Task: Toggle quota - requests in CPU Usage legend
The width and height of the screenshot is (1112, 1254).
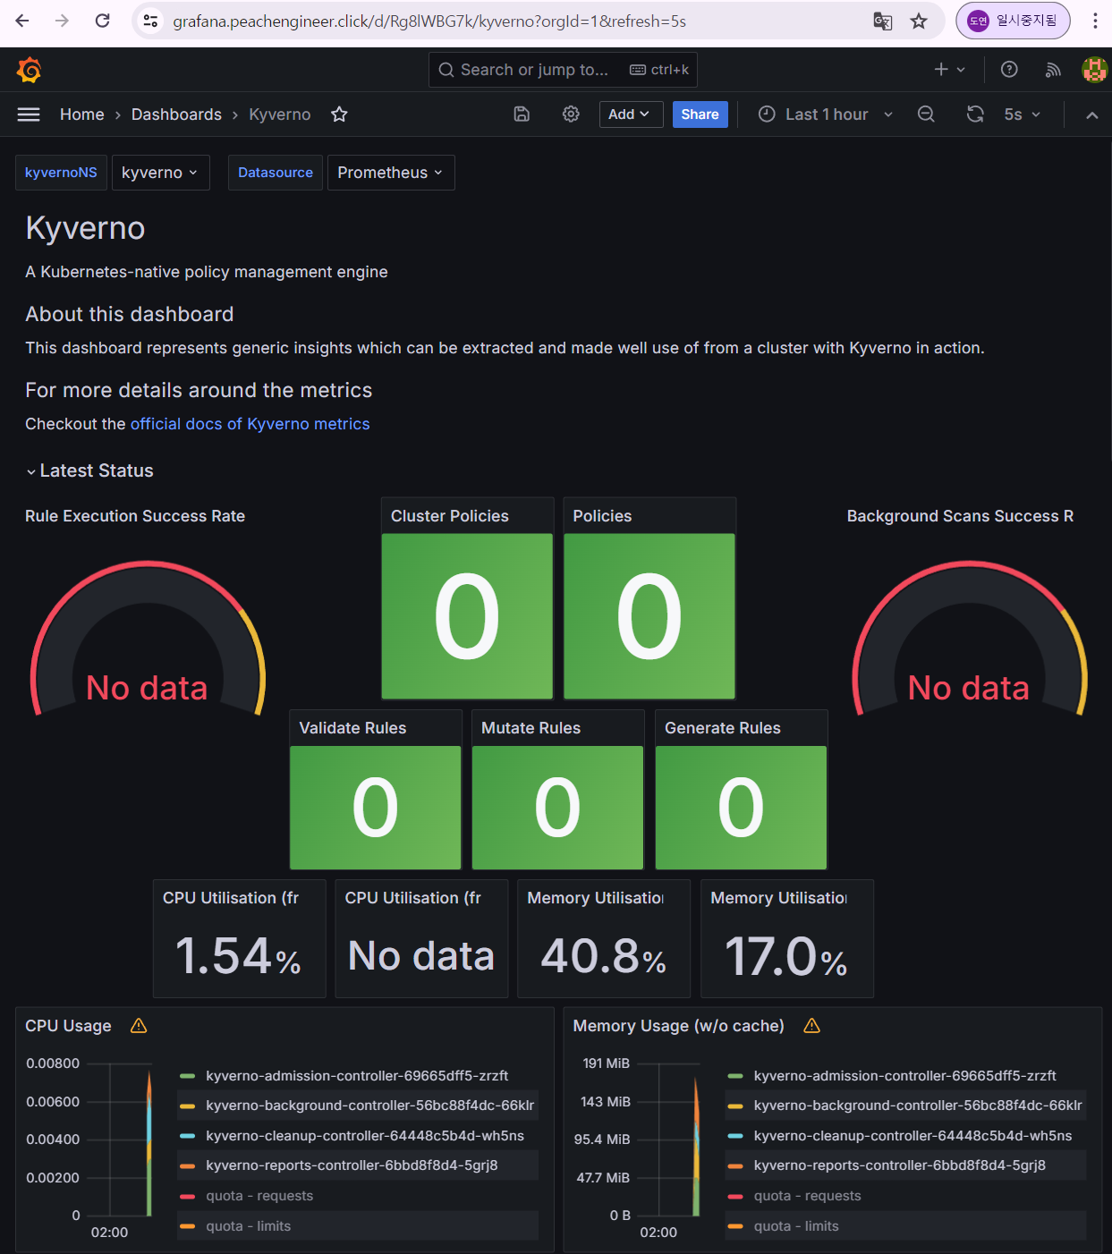Action: click(x=259, y=1196)
